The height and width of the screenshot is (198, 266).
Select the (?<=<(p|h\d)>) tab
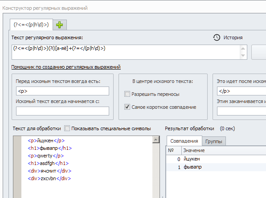point(31,25)
